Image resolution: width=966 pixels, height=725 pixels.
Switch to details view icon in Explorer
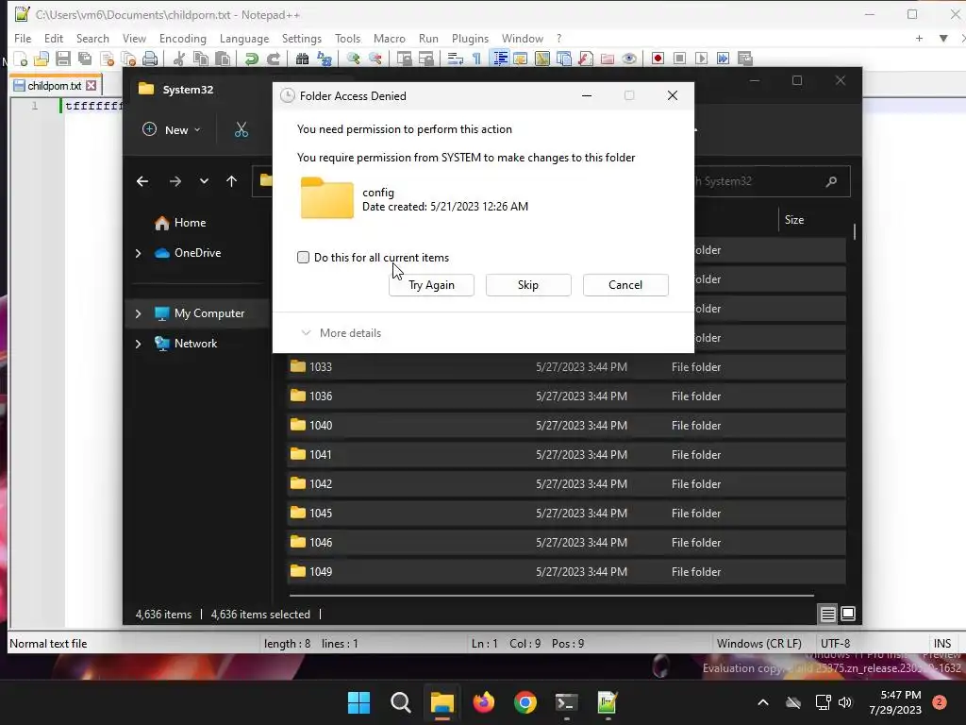click(x=828, y=614)
